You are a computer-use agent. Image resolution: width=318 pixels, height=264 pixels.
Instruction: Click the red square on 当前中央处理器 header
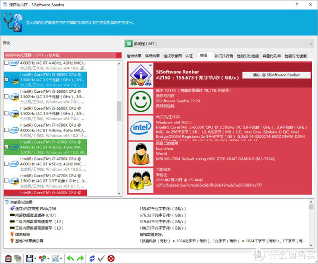tap(119, 55)
